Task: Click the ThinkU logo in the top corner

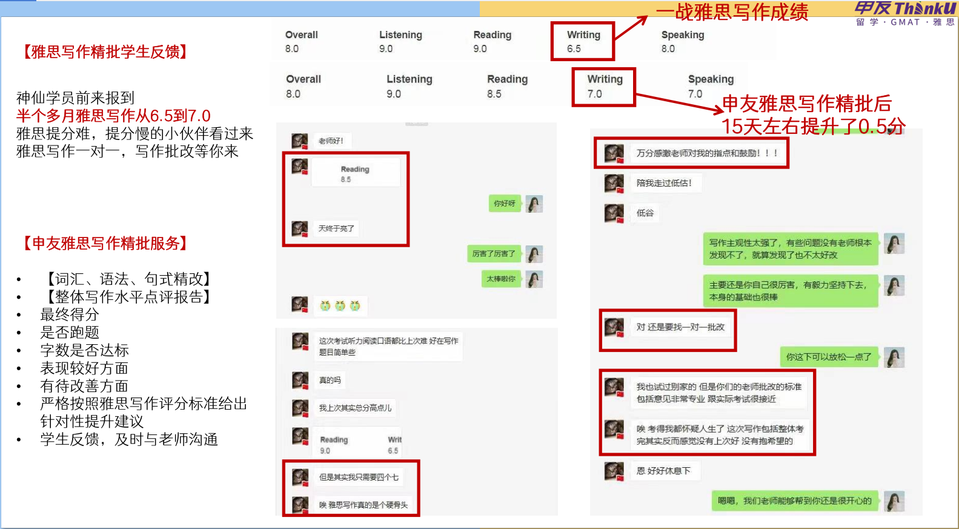Action: 905,13
